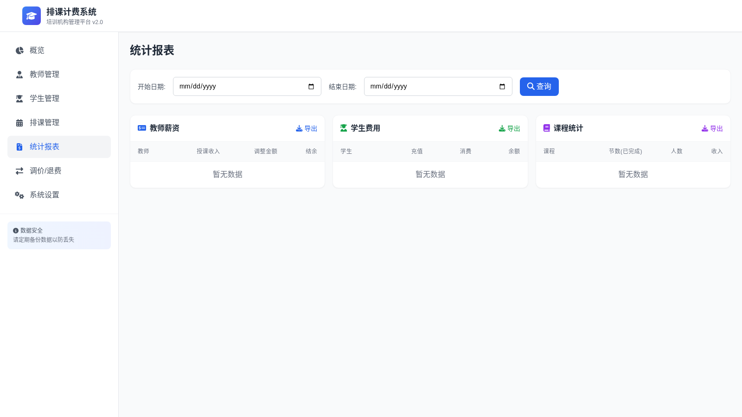Click the 培训机构管理平台 v2.0 subtitle
The width and height of the screenshot is (742, 417).
(75, 22)
